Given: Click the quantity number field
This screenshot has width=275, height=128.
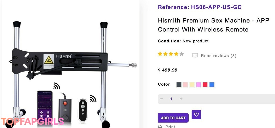Looking at the screenshot, I should coord(171,99).
